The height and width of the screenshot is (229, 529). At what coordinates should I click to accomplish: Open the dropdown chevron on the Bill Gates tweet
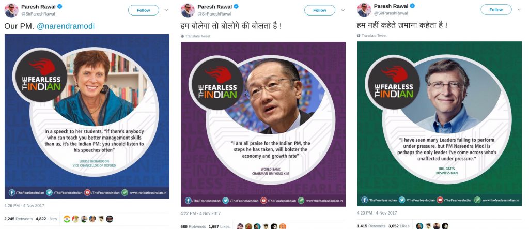519,9
